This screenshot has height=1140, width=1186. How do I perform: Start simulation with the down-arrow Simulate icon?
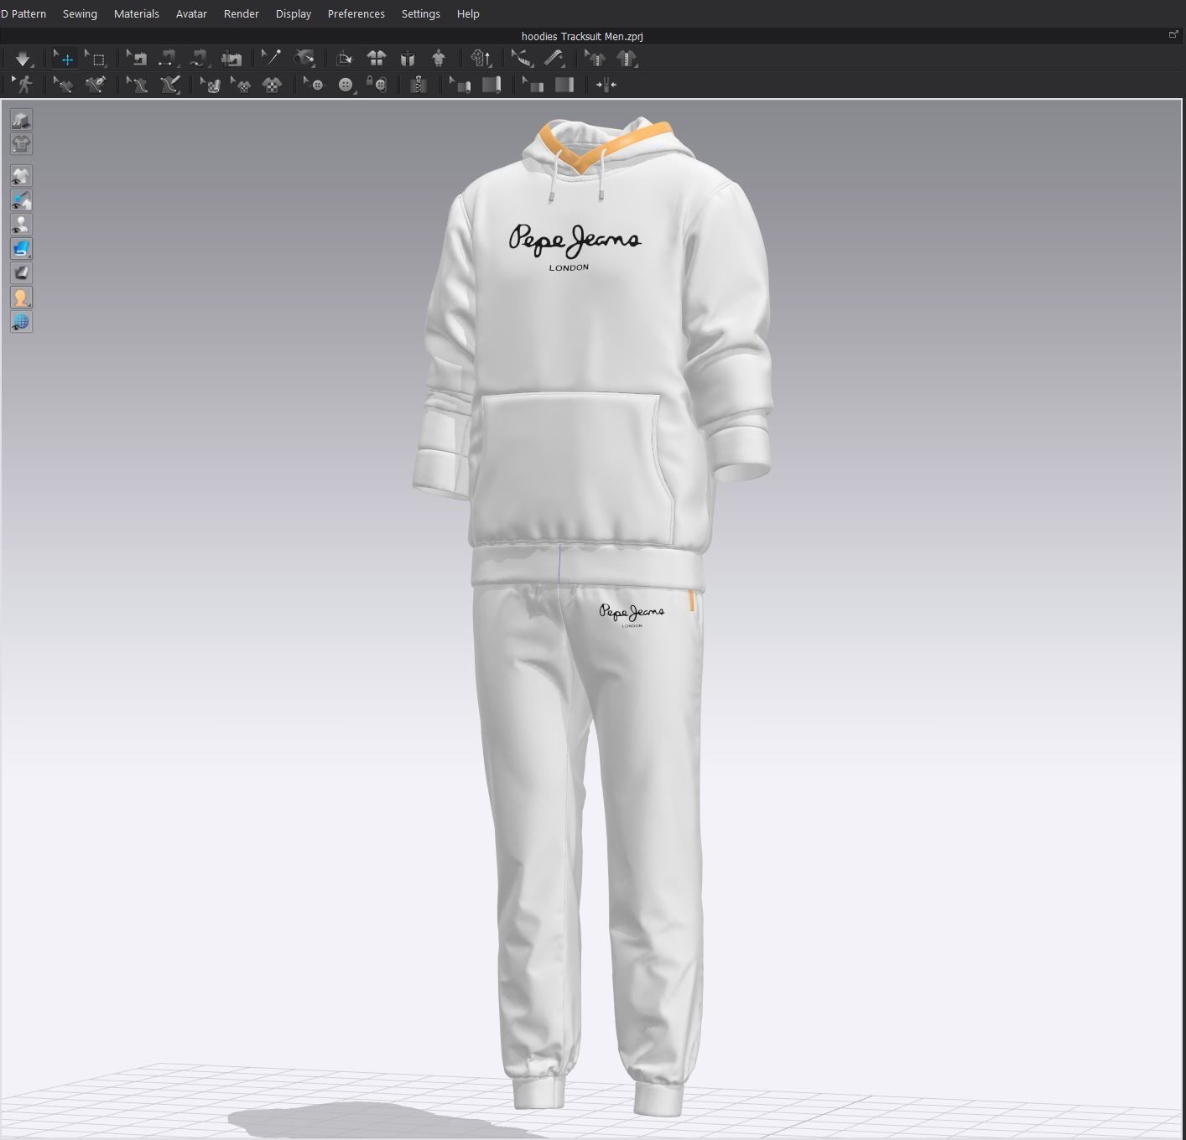[x=23, y=59]
